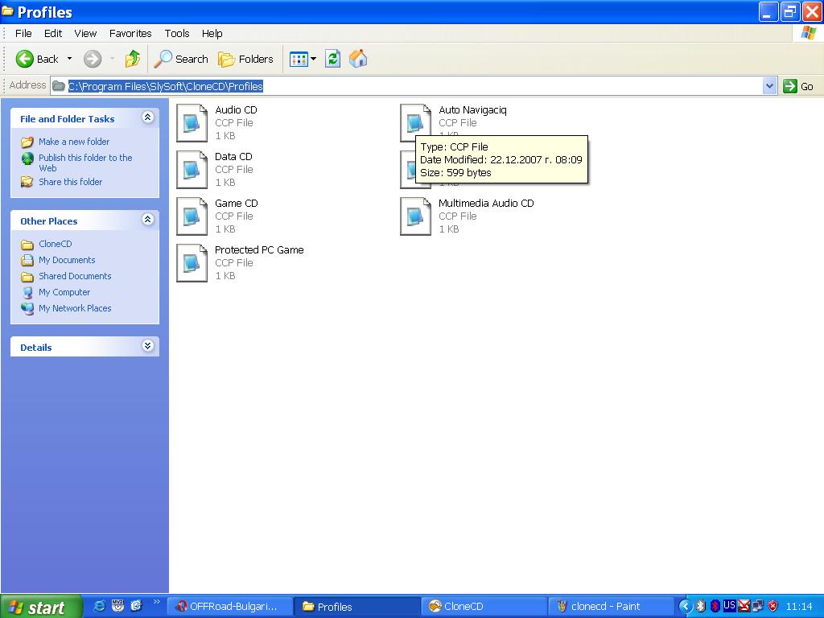Select the Protected PC Game file icon
824x618 pixels.
click(x=192, y=263)
